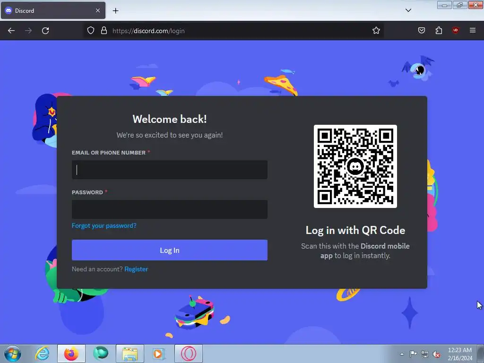Viewport: 484px width, 363px height.
Task: Bookmark this page with the star icon
Action: (x=376, y=31)
